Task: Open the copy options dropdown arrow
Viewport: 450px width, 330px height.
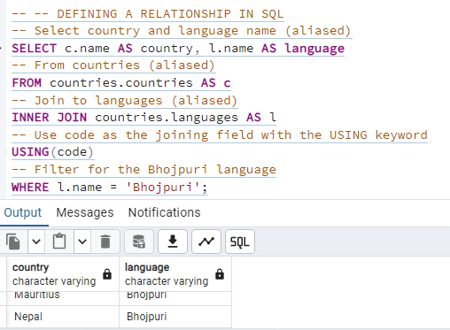Action: click(x=36, y=242)
